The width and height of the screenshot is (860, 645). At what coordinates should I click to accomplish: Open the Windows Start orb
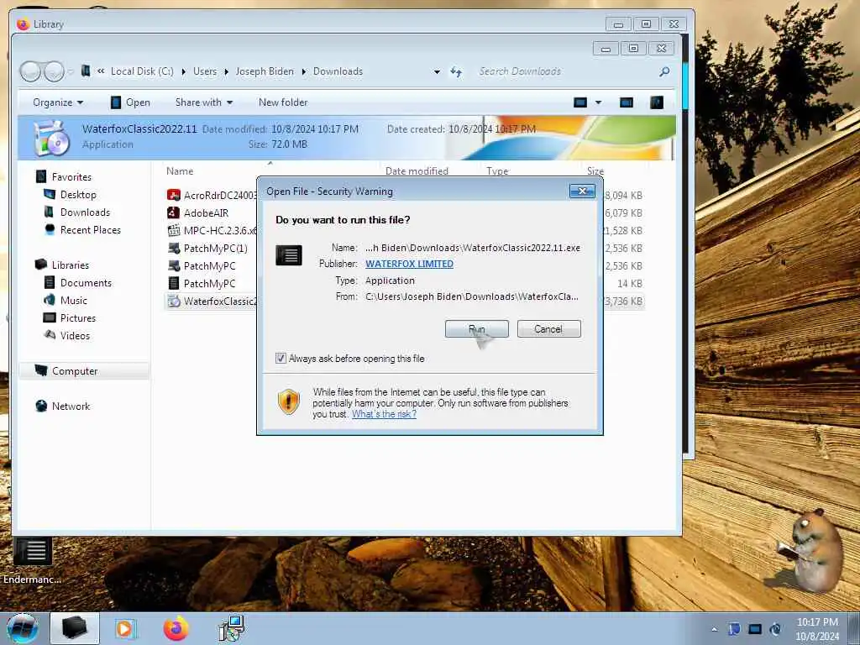tap(23, 628)
